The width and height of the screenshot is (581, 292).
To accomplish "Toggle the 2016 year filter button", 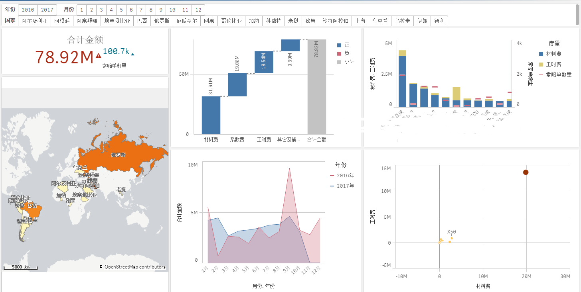I will 28,10.
